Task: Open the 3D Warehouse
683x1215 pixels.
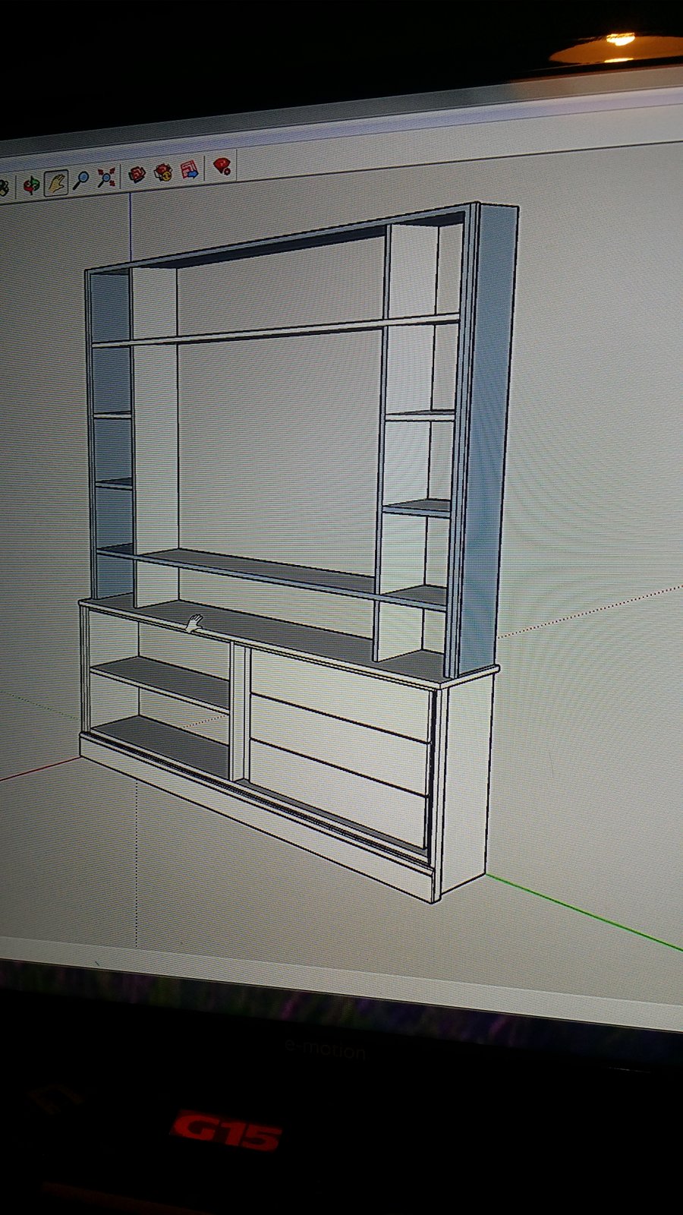Action: tap(137, 174)
